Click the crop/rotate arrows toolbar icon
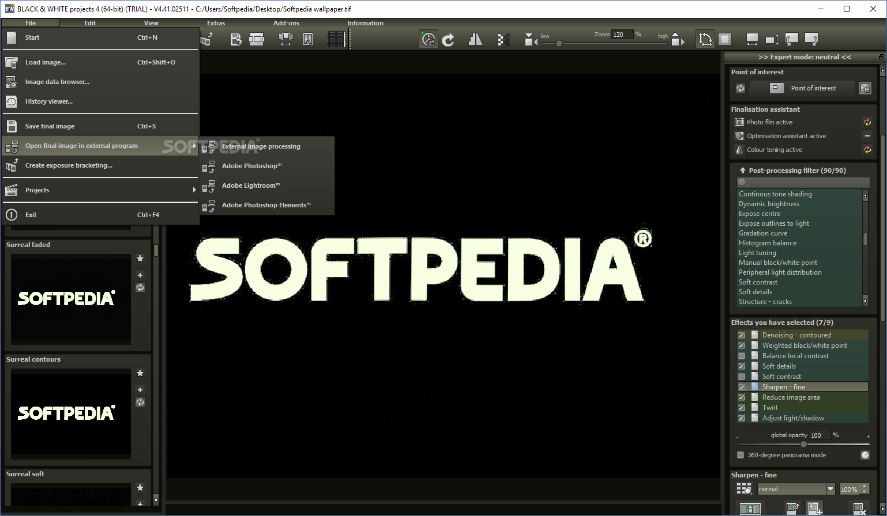The image size is (887, 516). 705,39
